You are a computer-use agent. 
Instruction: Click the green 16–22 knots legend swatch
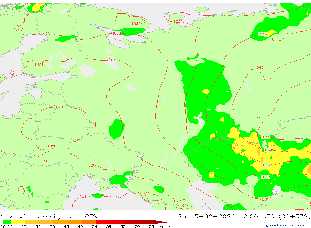tap(7, 222)
